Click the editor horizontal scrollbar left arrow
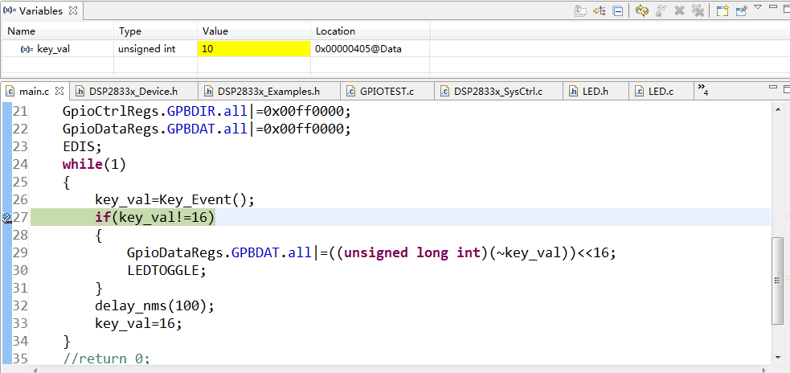The height and width of the screenshot is (373, 790). coord(35,370)
